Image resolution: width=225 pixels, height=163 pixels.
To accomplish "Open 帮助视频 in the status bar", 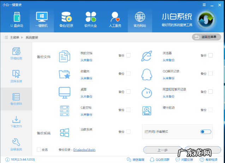I will [x=208, y=159].
